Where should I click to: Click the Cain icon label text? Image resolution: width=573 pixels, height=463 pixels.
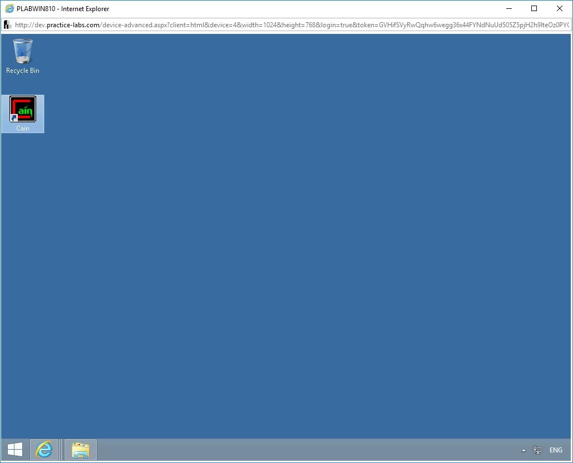click(x=22, y=128)
